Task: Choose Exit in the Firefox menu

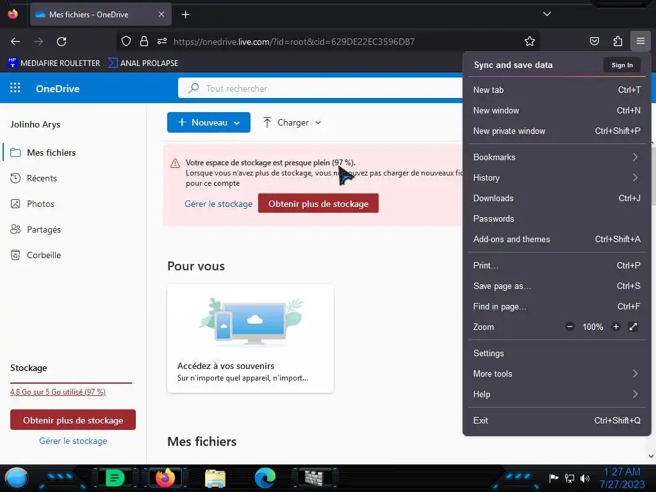Action: point(557,420)
